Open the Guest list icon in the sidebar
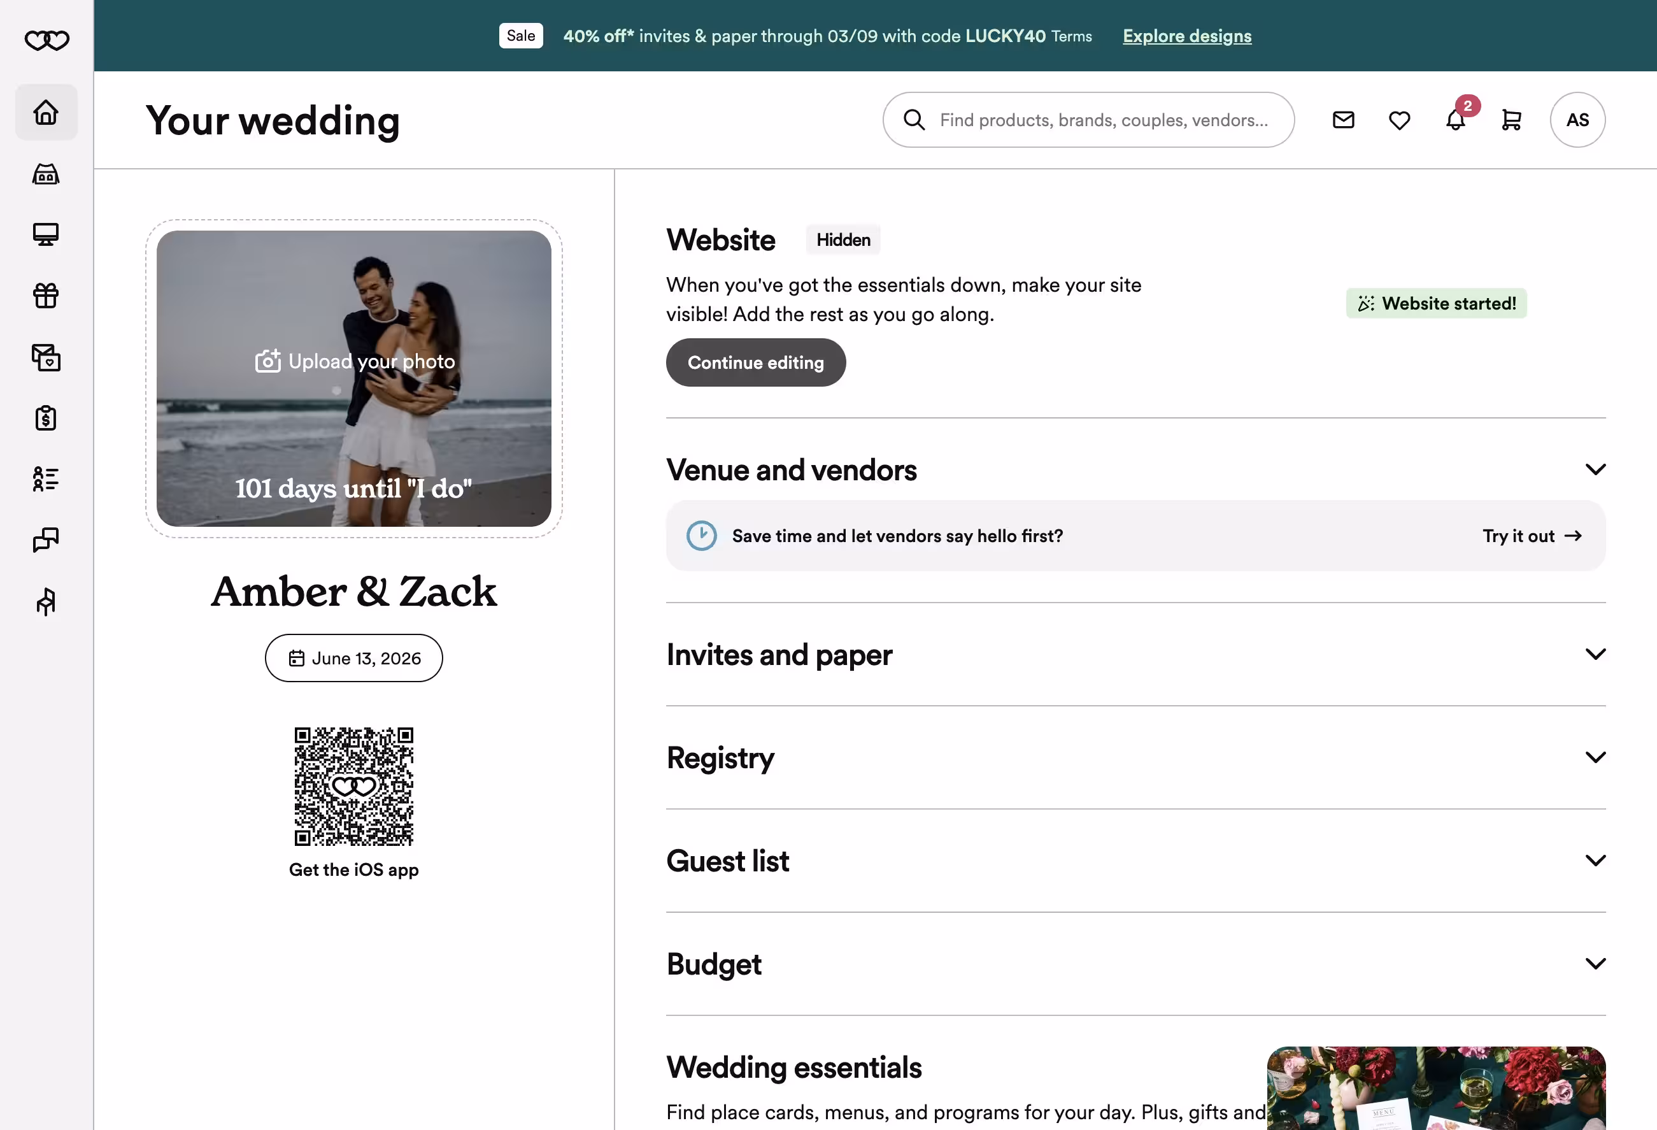The image size is (1657, 1130). pos(46,478)
